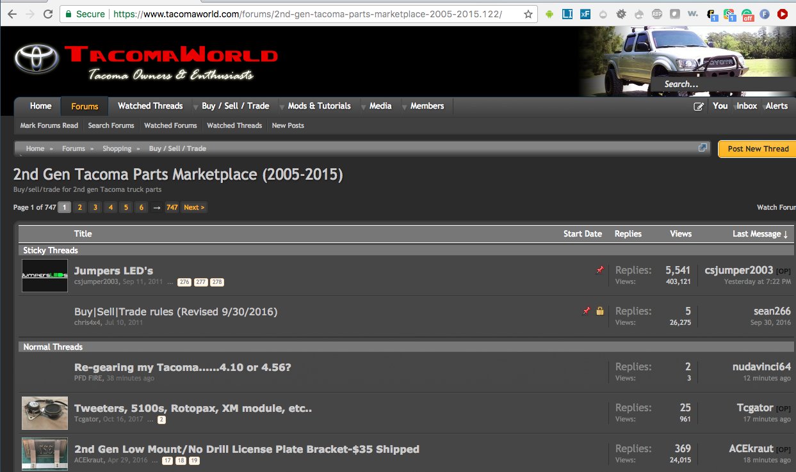Click the Post New Thread button
The image size is (796, 472).
pyautogui.click(x=757, y=148)
